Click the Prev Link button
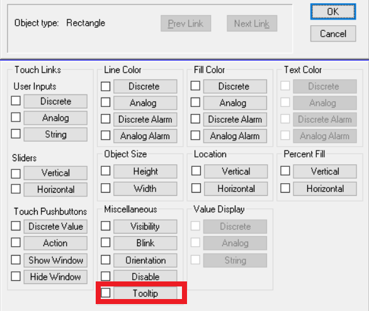Screen dimensions: 369x311 186,23
